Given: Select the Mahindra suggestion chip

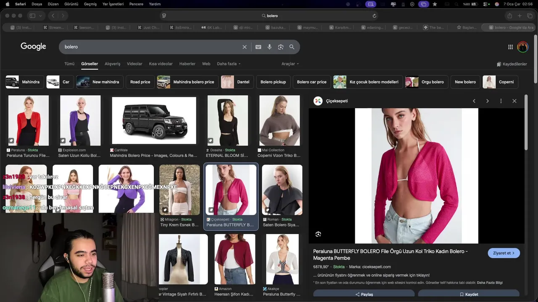Looking at the screenshot, I should pyautogui.click(x=25, y=82).
